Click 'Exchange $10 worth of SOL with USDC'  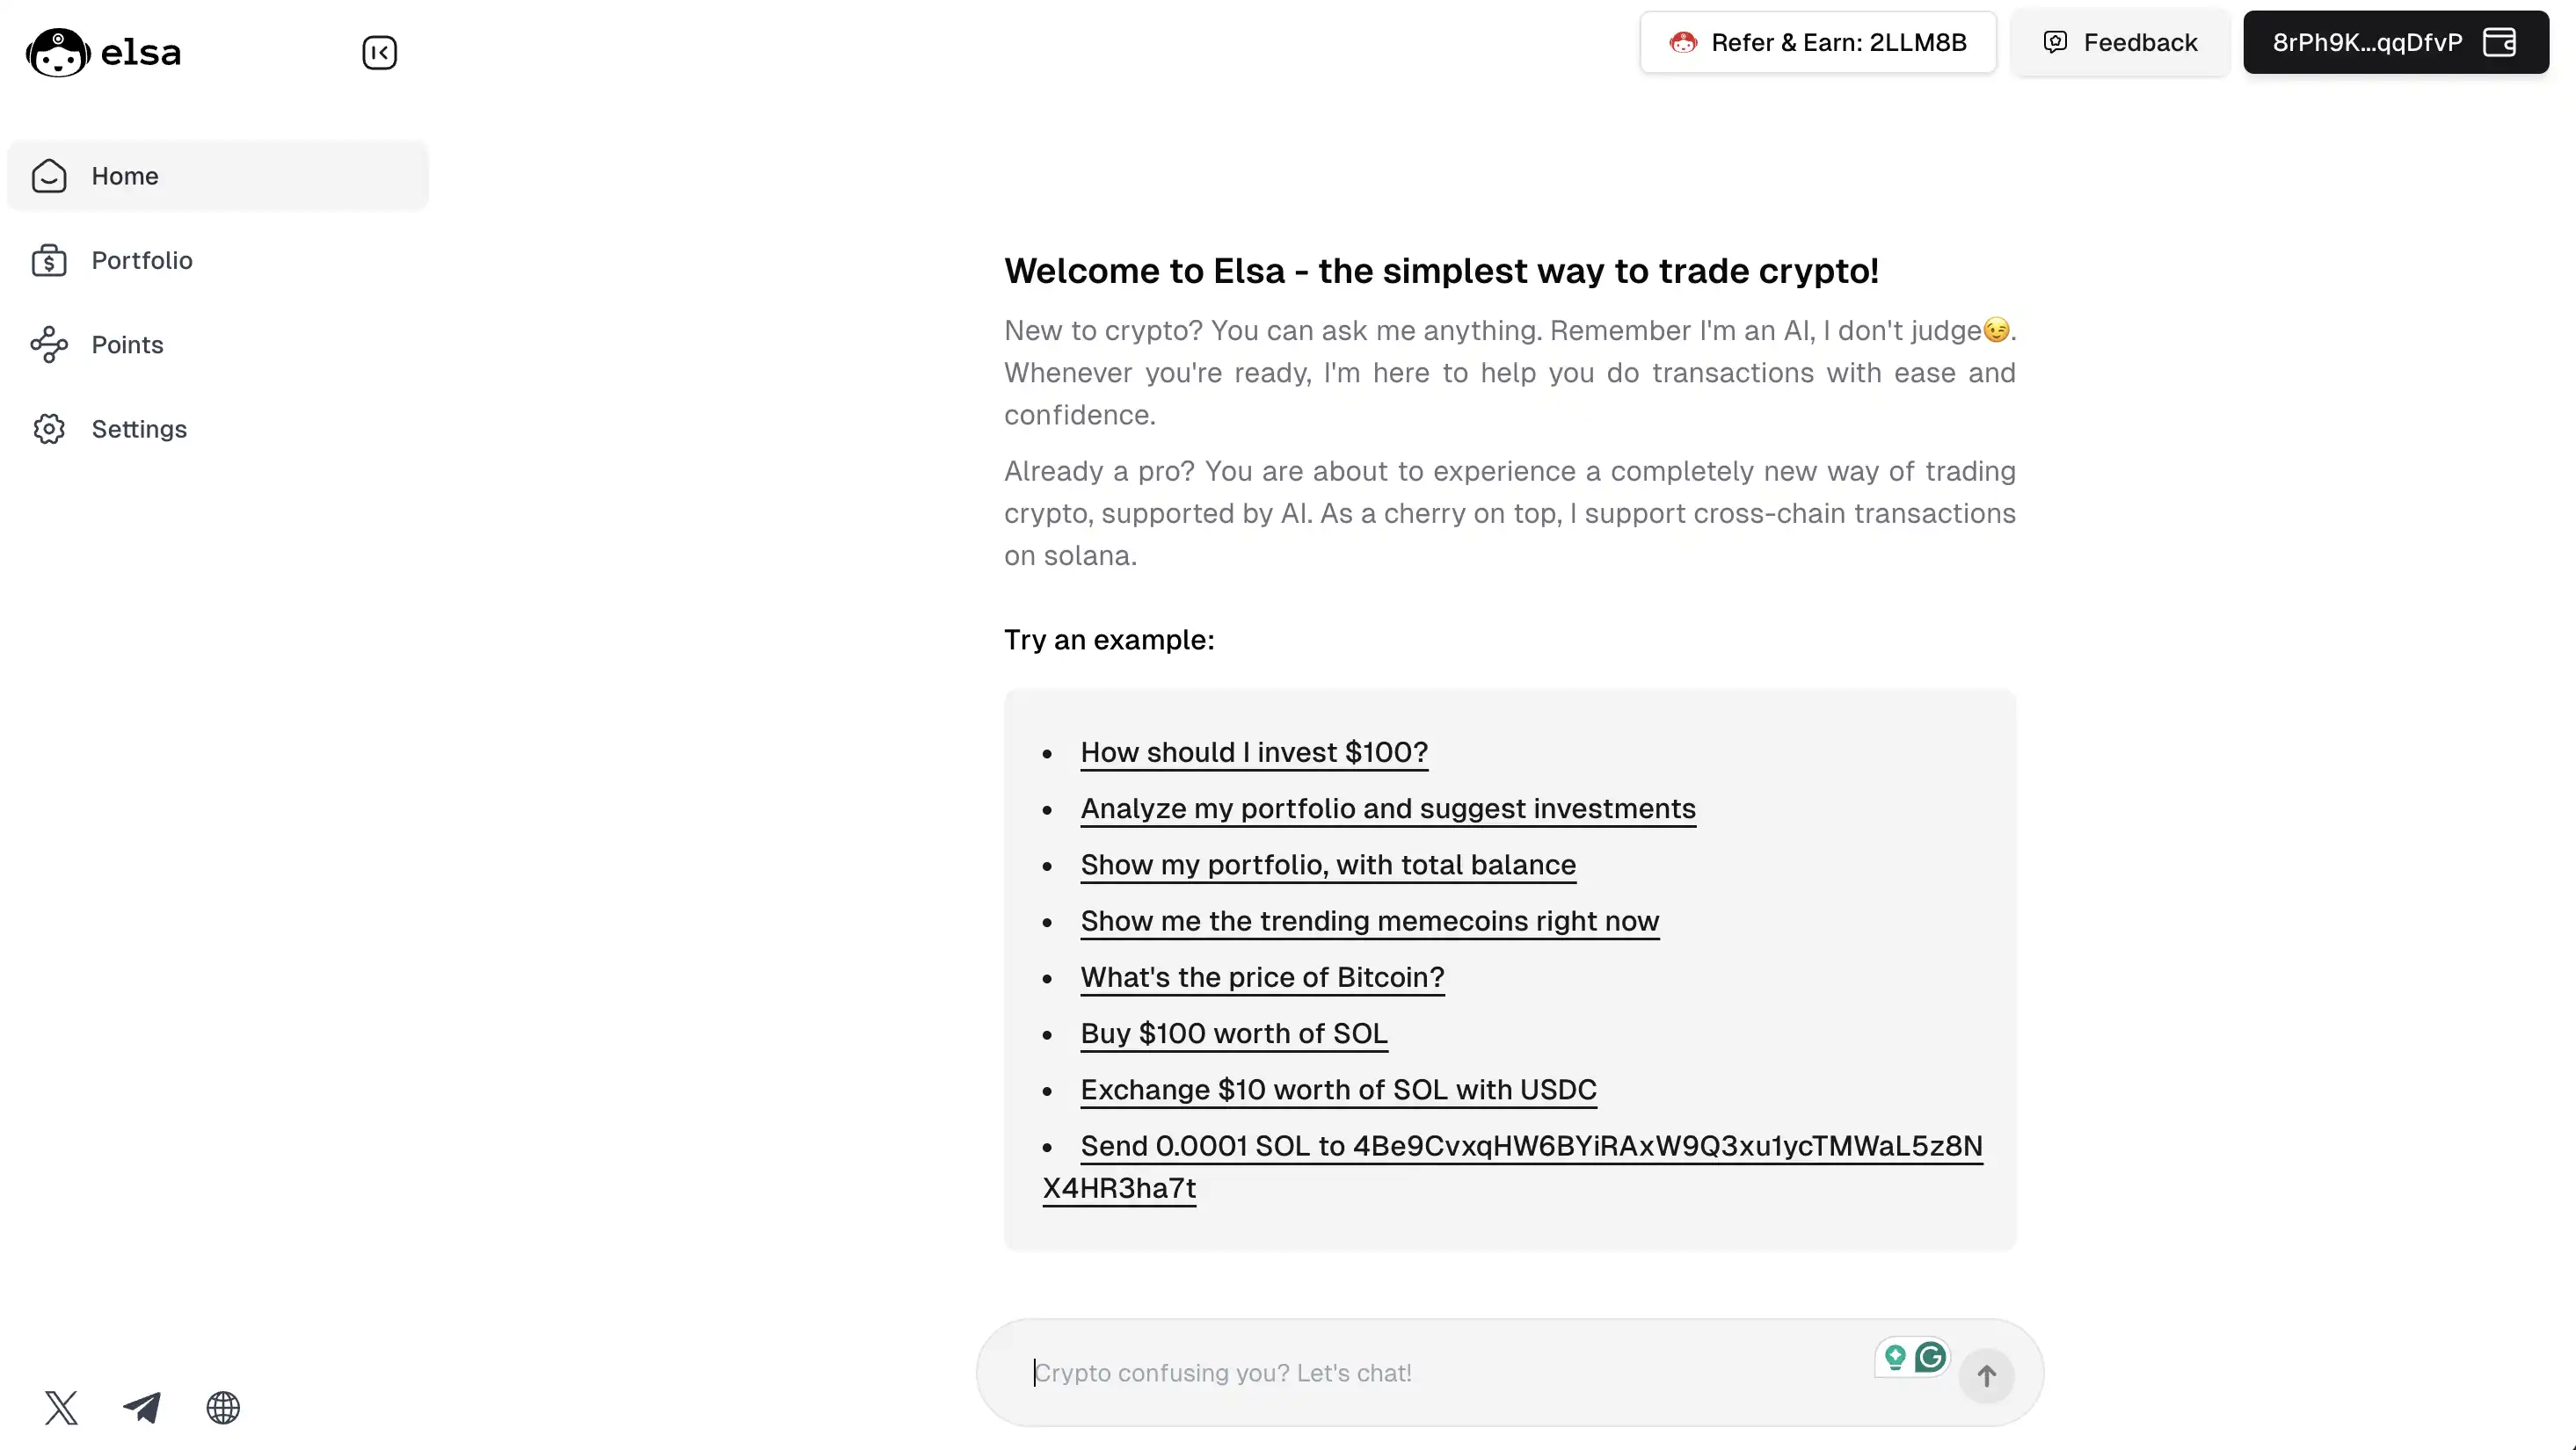point(1337,1090)
